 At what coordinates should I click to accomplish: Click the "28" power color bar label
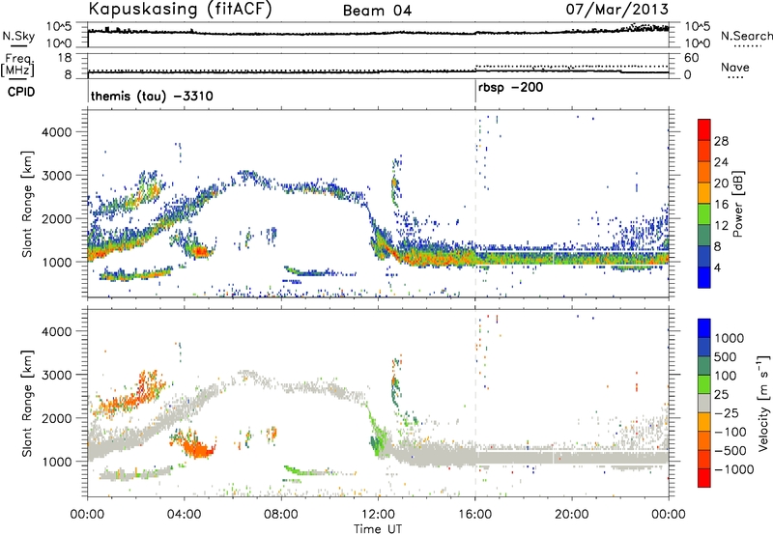pyautogui.click(x=721, y=141)
